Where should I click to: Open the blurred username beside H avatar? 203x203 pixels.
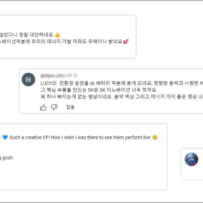[x=52, y=75]
